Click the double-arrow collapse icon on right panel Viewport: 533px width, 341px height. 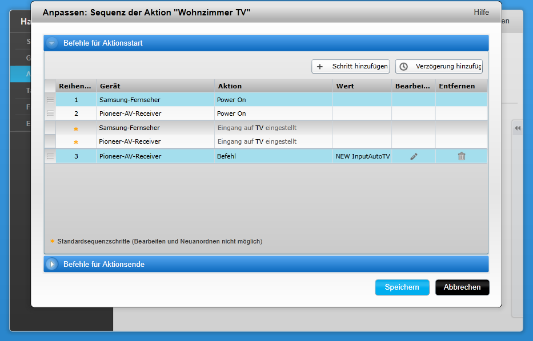click(x=518, y=129)
